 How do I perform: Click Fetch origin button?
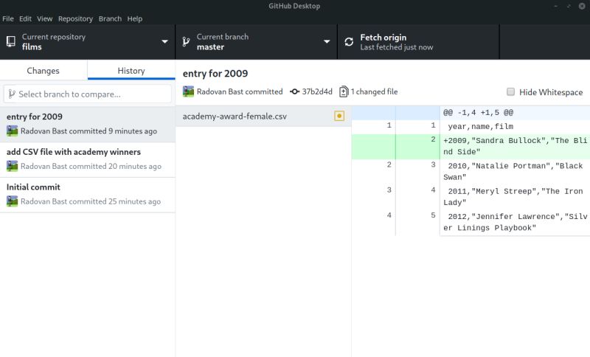point(418,42)
